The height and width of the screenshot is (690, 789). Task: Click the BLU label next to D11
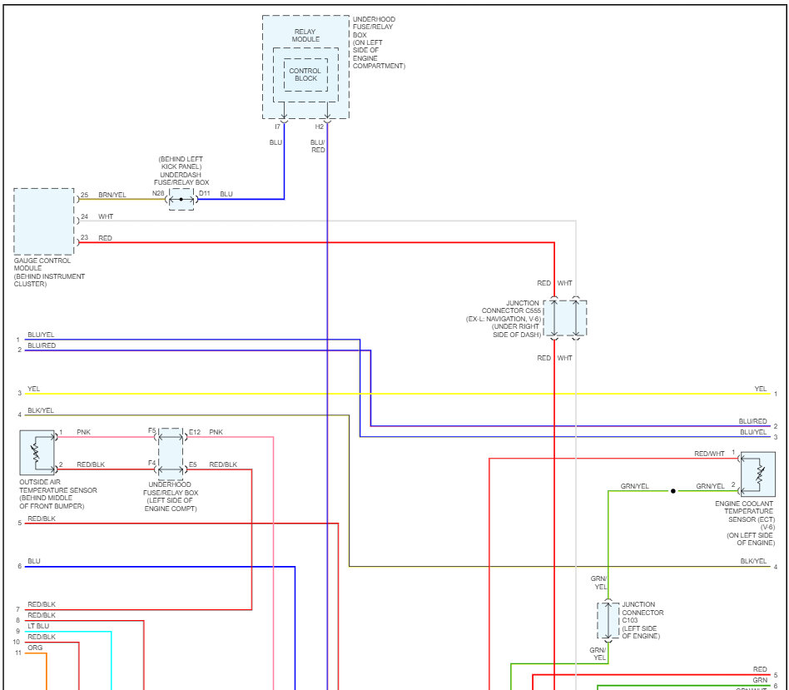click(226, 194)
